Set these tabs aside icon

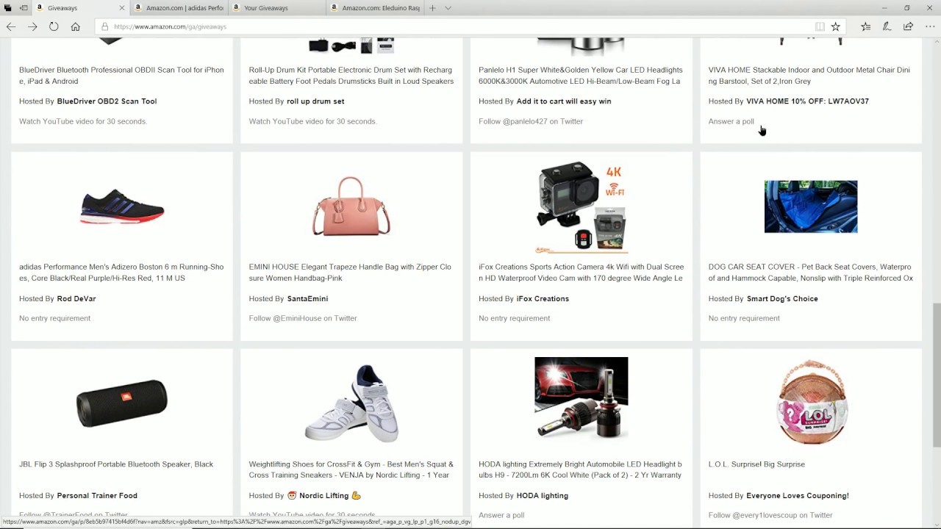pos(24,8)
